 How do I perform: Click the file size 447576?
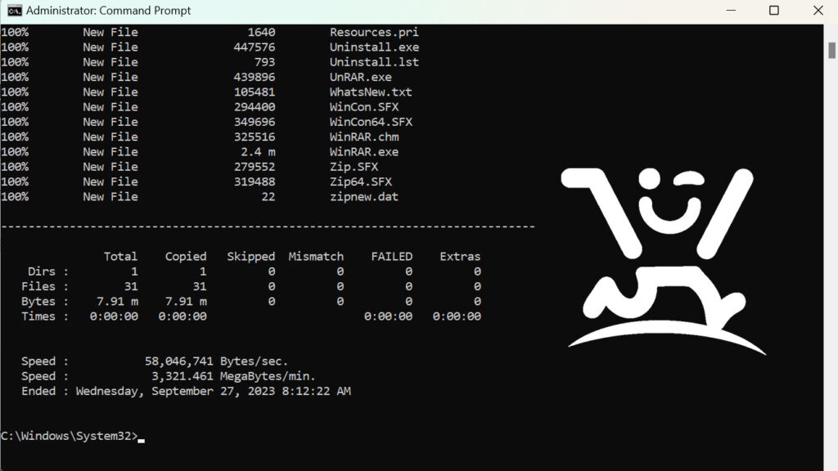click(255, 47)
